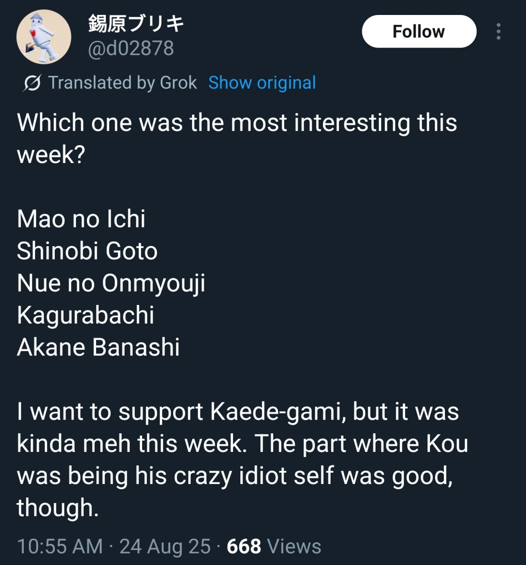The width and height of the screenshot is (526, 565).
Task: Click the question about most interesting this week
Action: click(x=237, y=138)
